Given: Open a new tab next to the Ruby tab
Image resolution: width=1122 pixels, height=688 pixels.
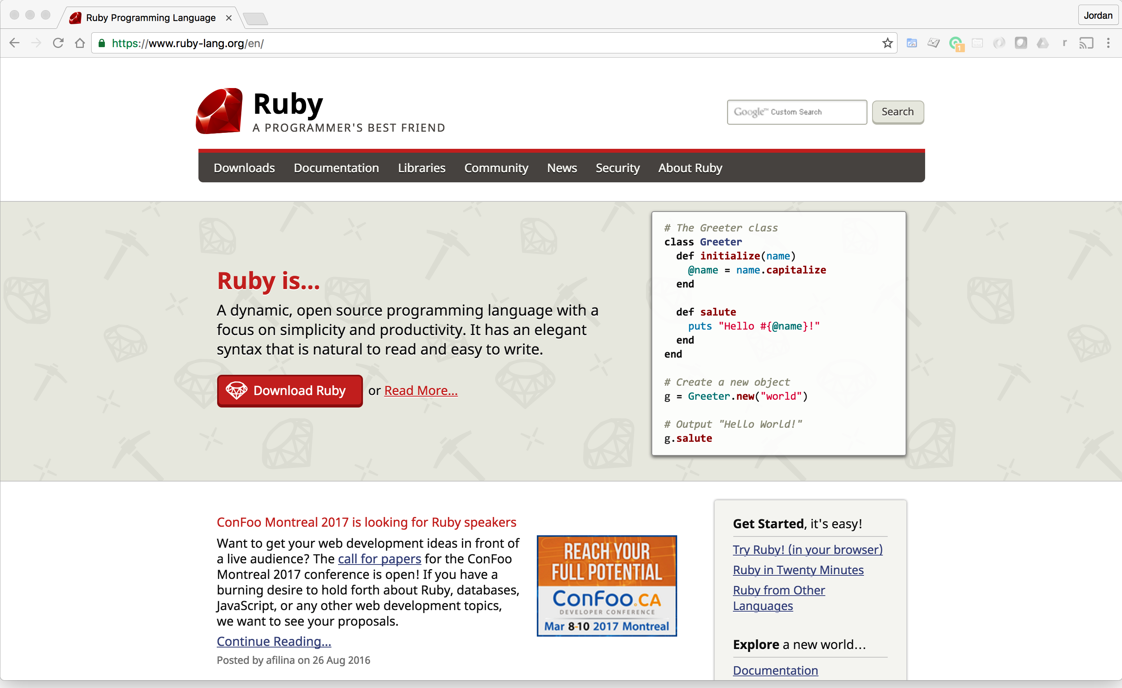Looking at the screenshot, I should pos(255,19).
